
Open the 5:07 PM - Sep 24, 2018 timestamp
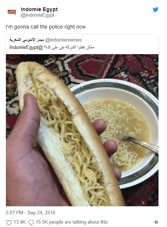(30, 213)
